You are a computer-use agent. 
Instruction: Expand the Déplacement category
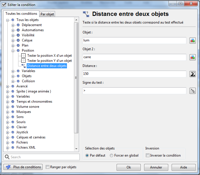pyautogui.click(x=13, y=25)
